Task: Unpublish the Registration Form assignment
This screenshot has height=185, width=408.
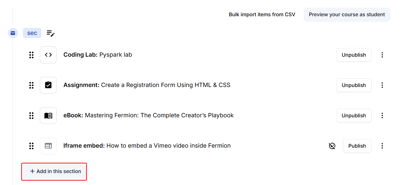Action: [354, 85]
